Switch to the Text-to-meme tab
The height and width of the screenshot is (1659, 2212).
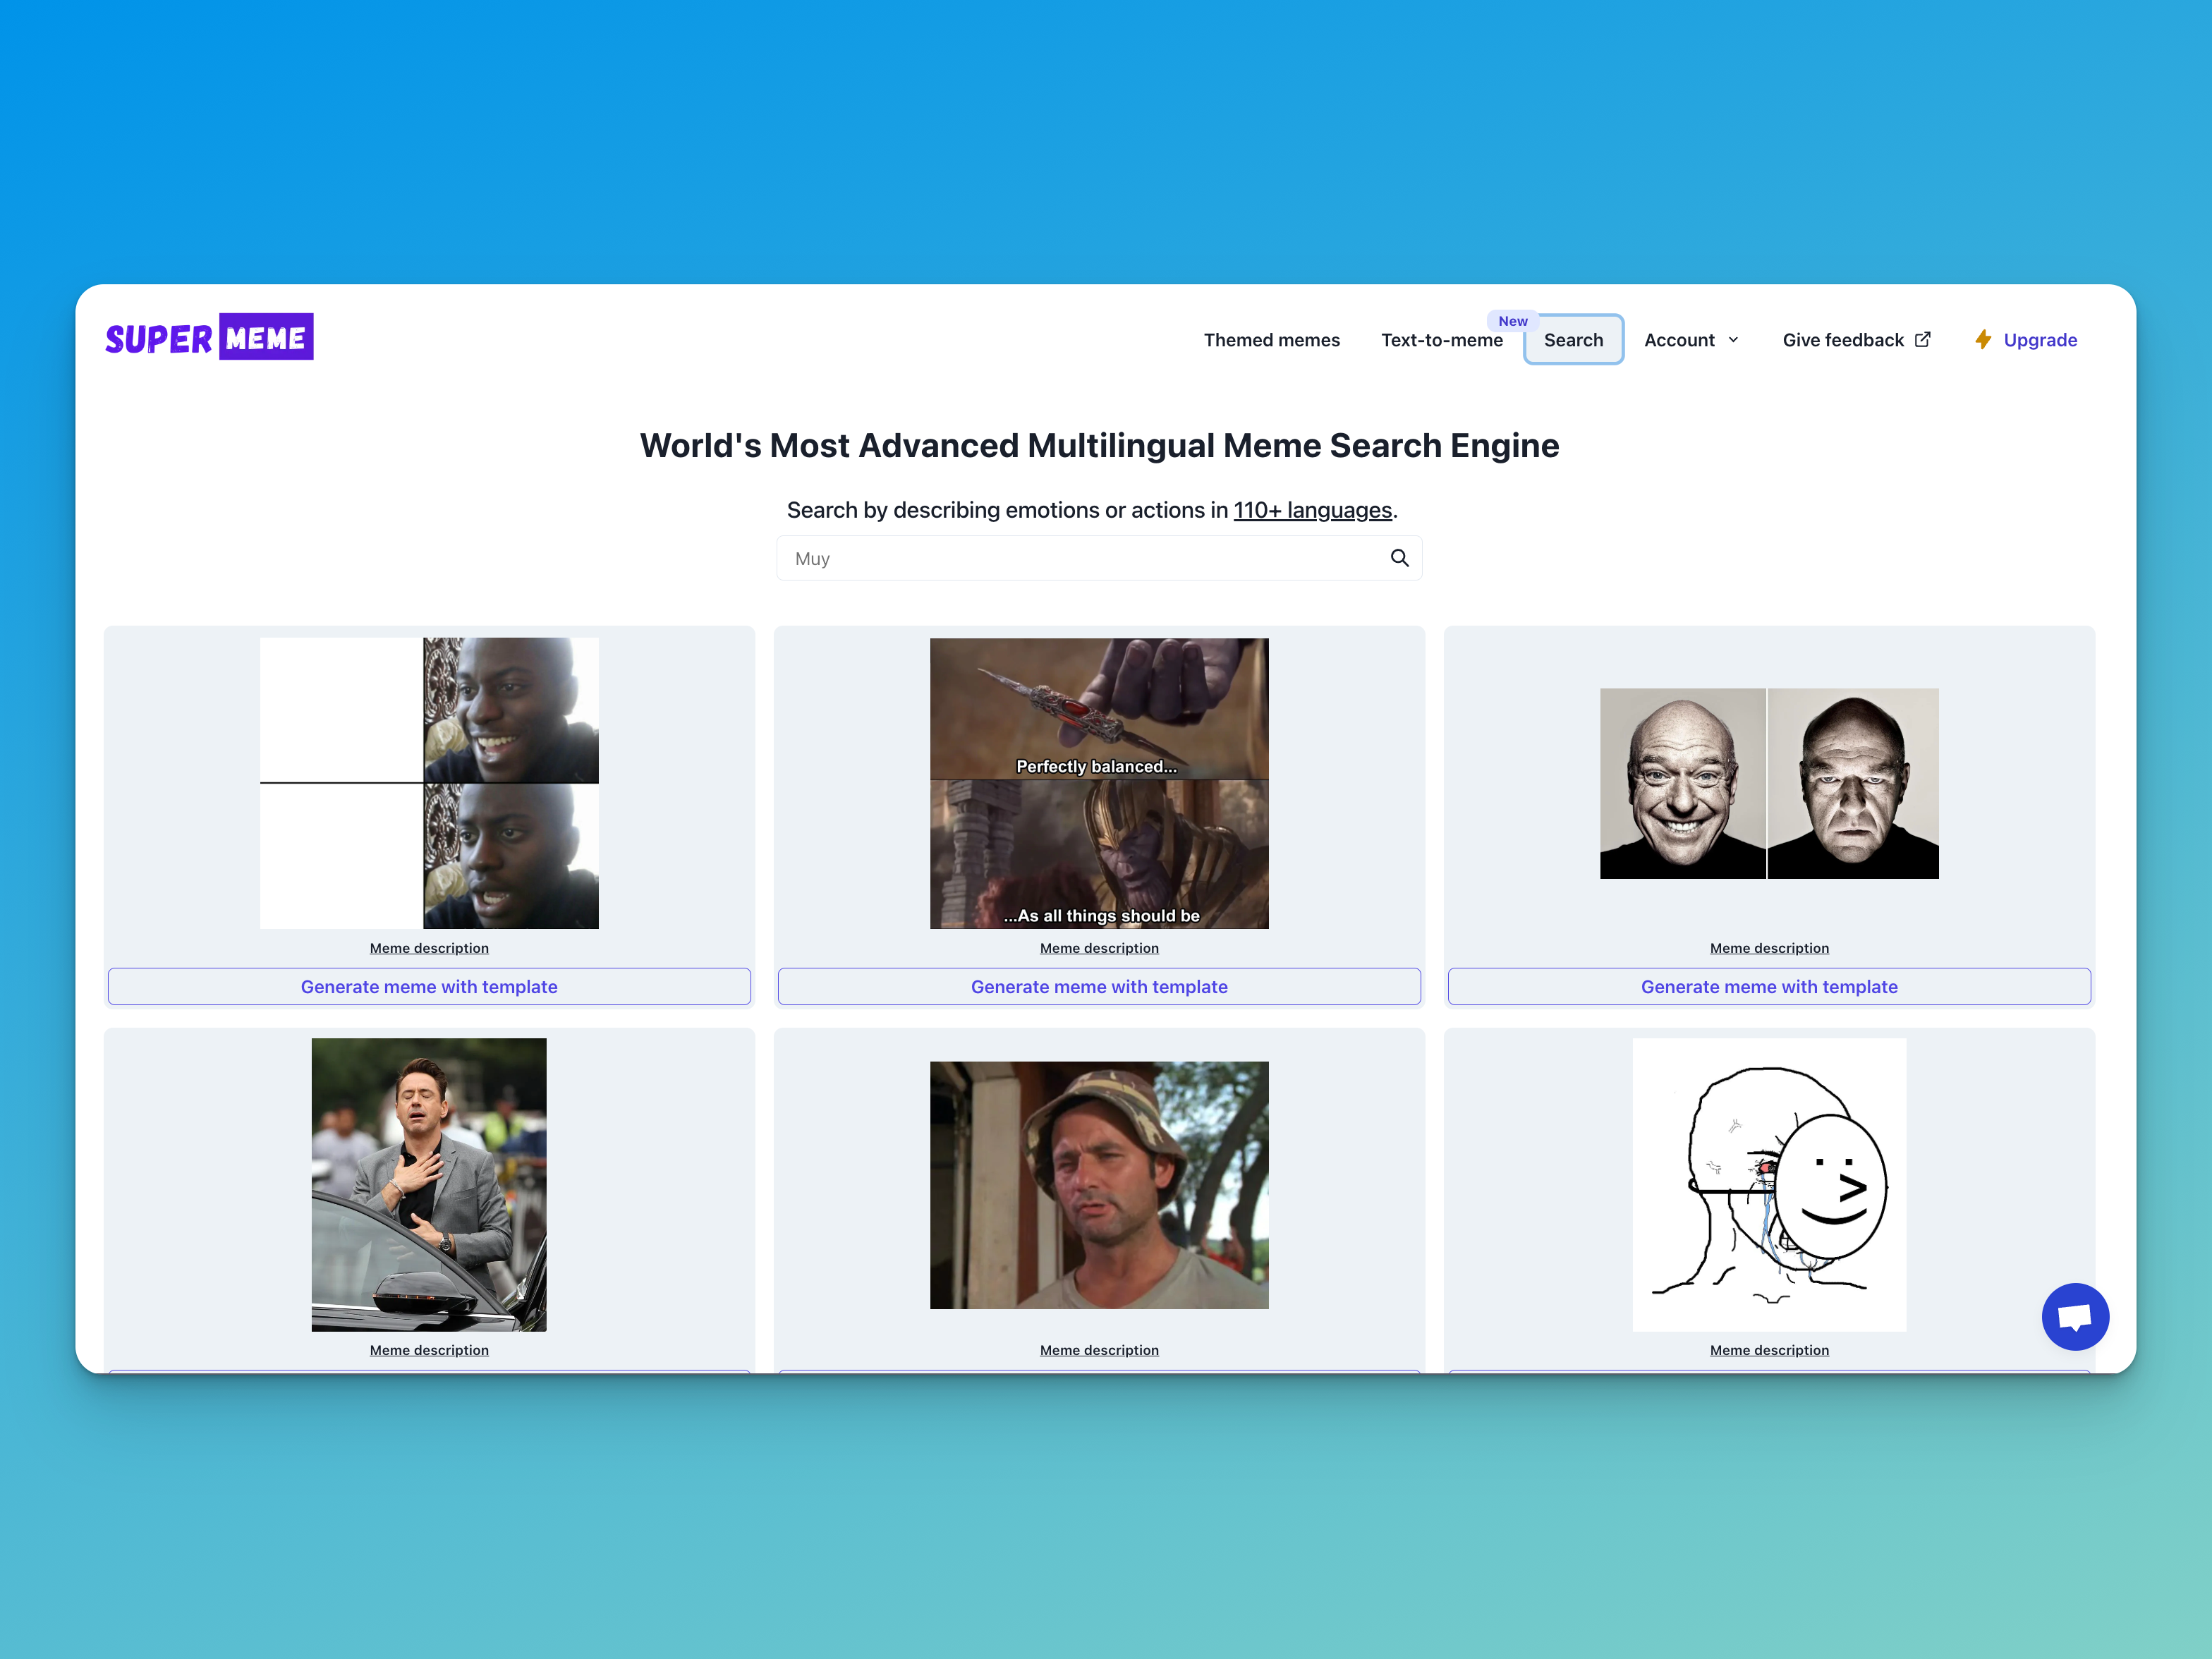coord(1442,340)
